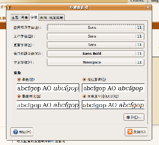Close dialog with title bar X button
The width and height of the screenshot is (159, 145).
click(147, 7)
